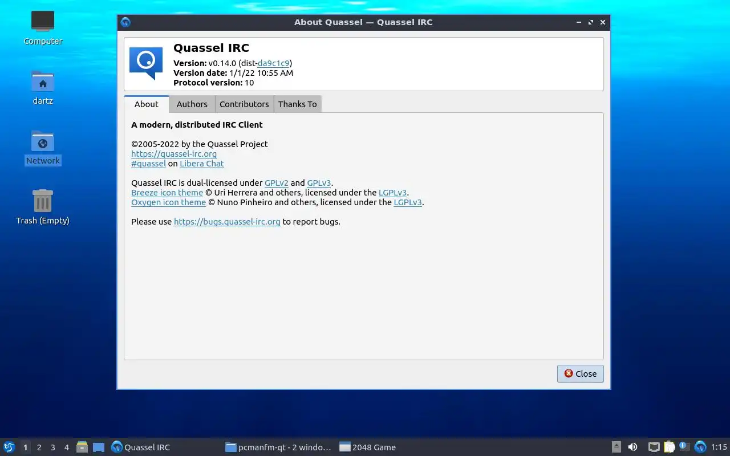The image size is (730, 456).
Task: Select the dartz home folder icon
Action: 43,88
